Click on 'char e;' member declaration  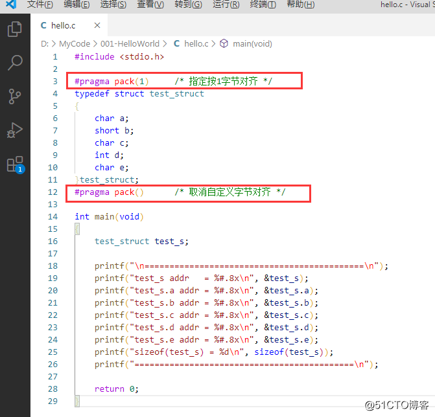coord(112,168)
